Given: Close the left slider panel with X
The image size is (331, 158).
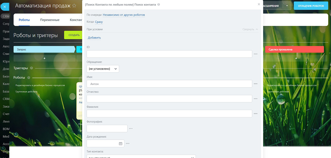Looking at the screenshot, I should tap(5, 7).
